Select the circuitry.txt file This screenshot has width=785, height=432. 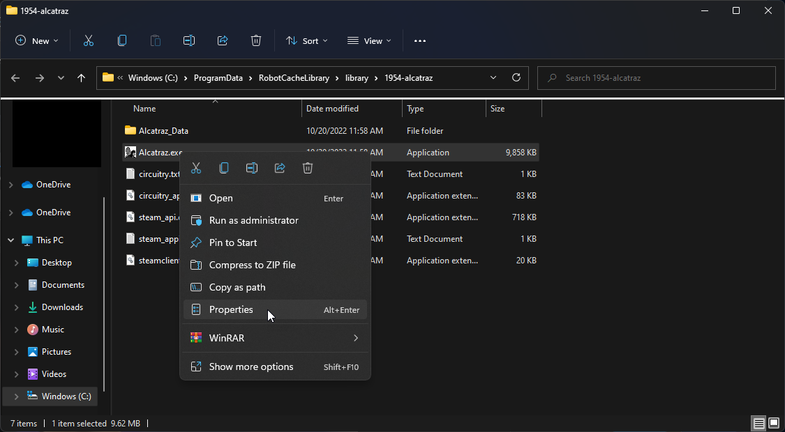pos(159,174)
